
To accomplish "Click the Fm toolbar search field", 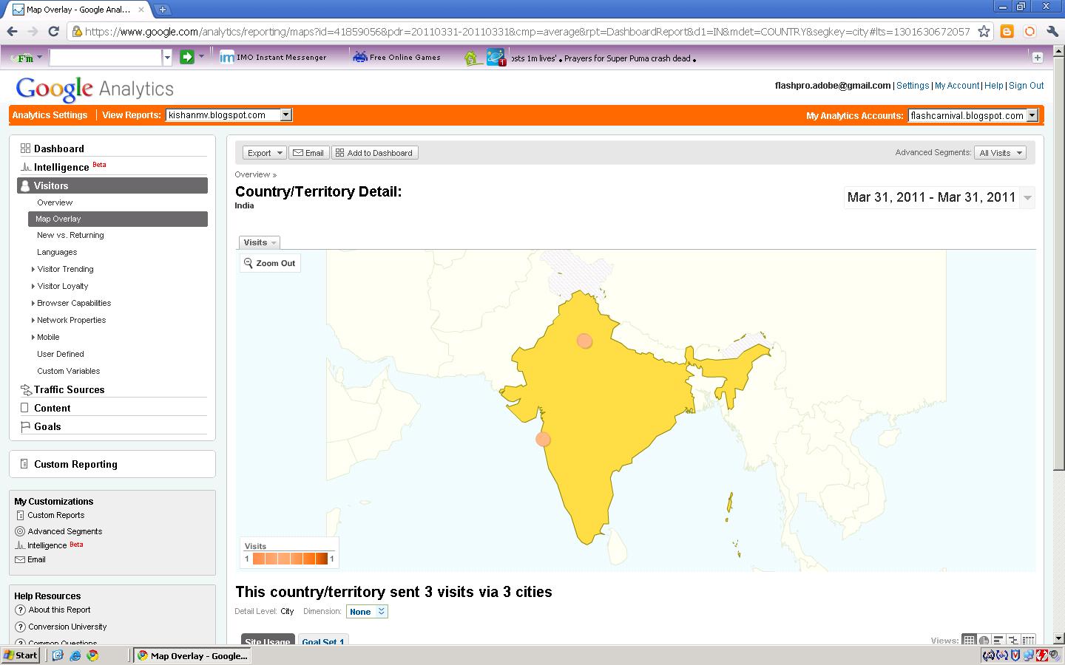I will pos(106,57).
